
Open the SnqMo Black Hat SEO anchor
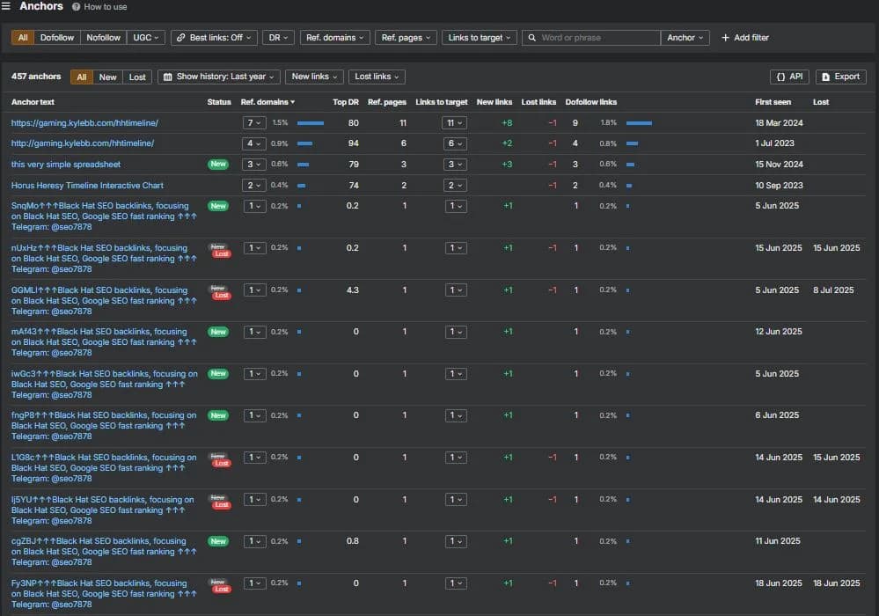104,216
